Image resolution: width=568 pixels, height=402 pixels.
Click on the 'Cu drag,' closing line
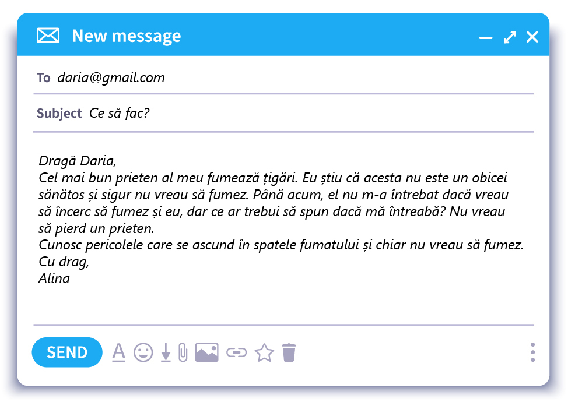point(64,262)
